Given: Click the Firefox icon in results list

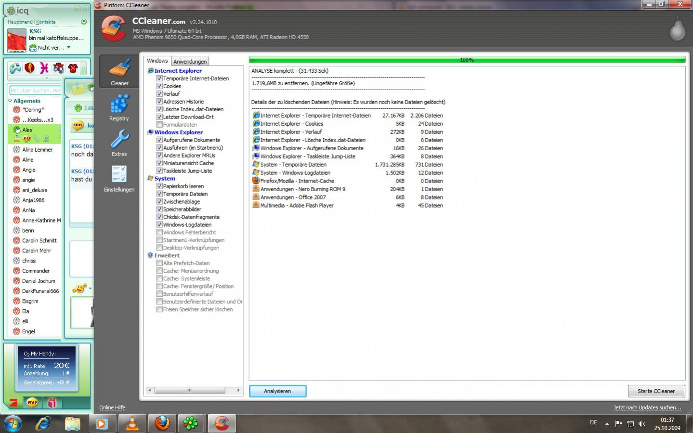Looking at the screenshot, I should click(256, 181).
